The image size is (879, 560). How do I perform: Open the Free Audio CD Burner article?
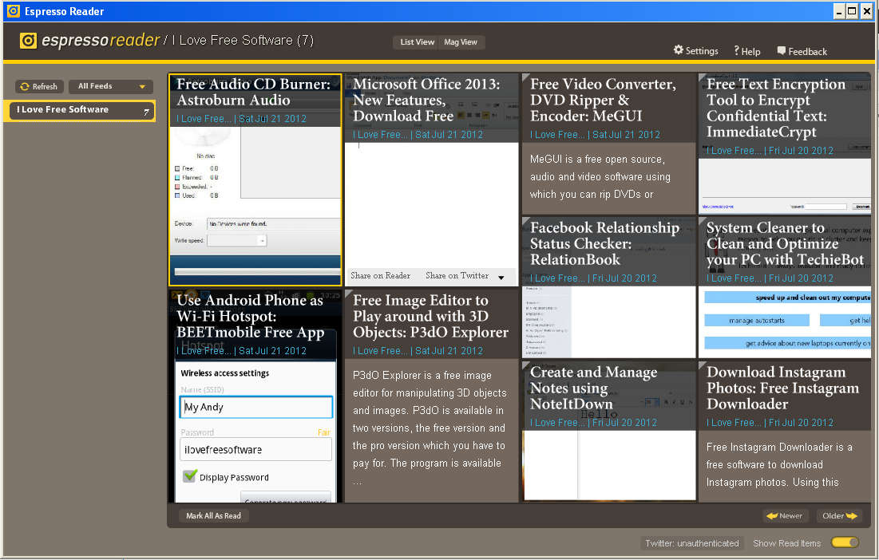pos(255,179)
